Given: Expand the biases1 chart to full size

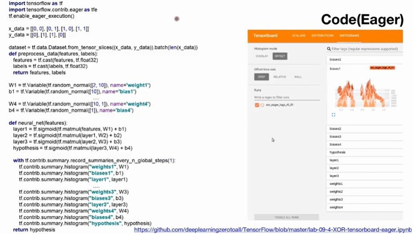Looking at the screenshot, I should pos(334,115).
